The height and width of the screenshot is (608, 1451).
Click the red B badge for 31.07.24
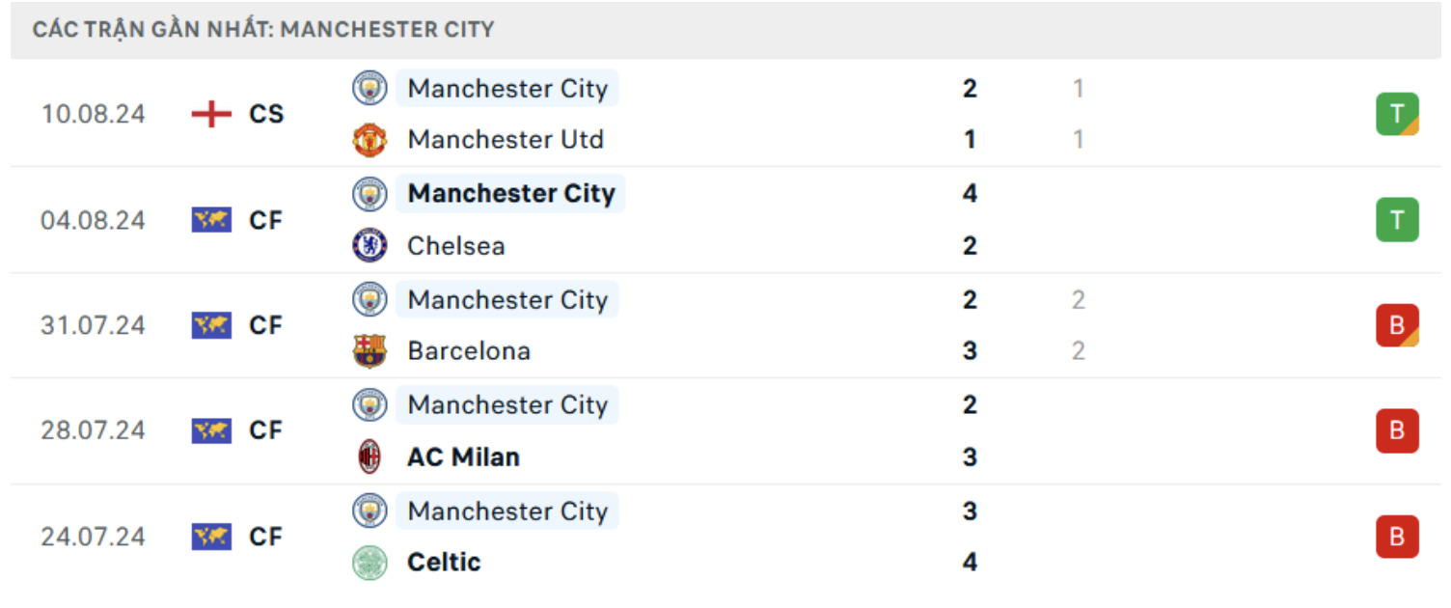[x=1396, y=325]
